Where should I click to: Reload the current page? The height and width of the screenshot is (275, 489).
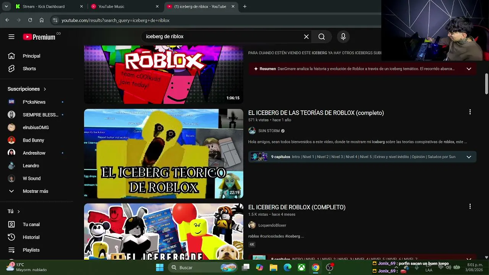coord(30,20)
